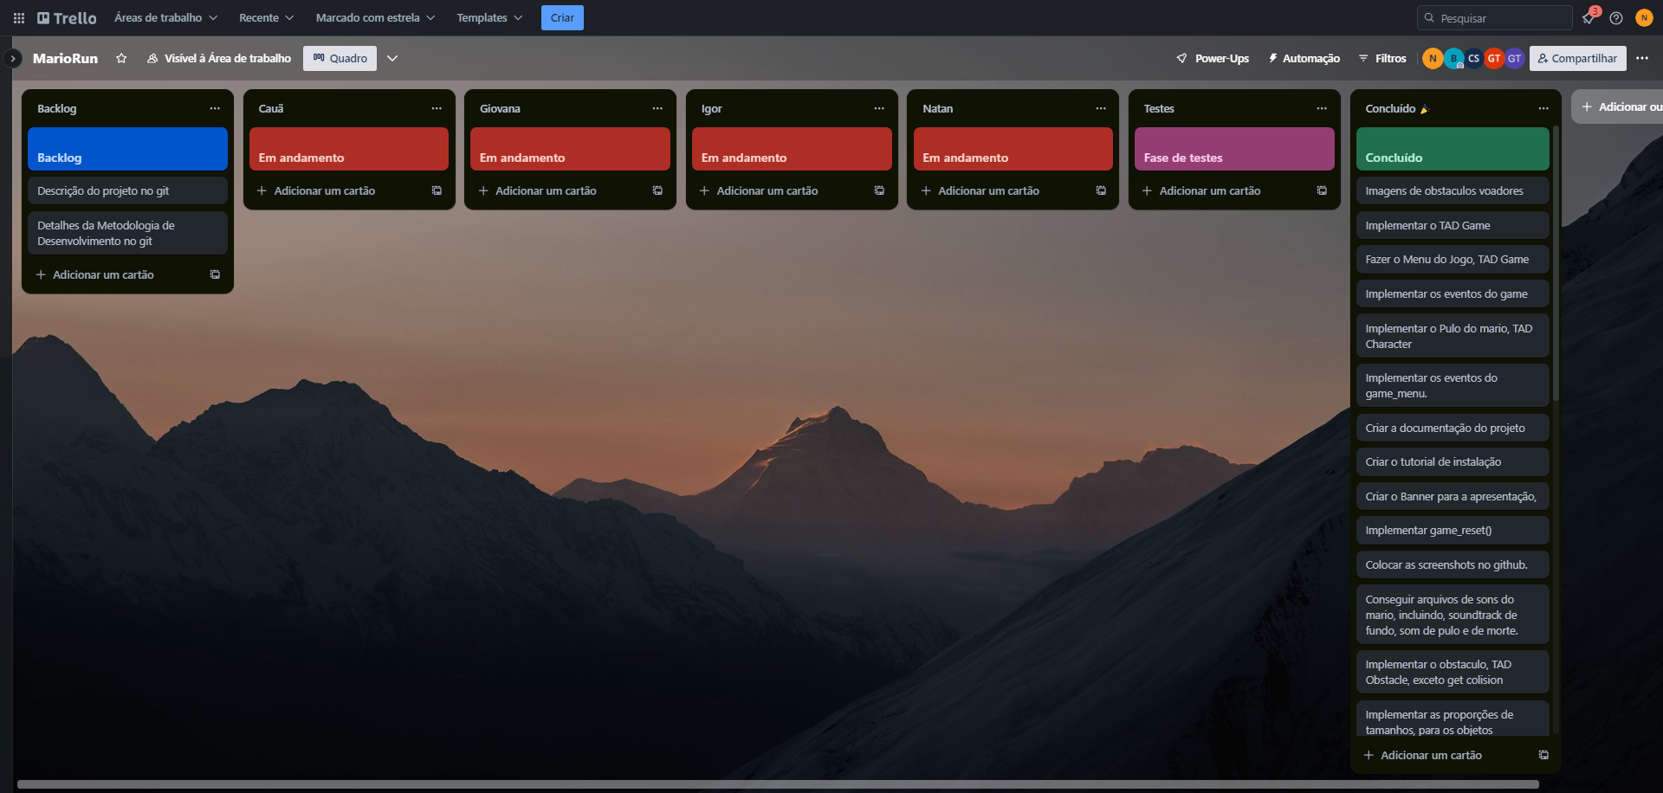Open the red Em andamento card in Cauã
Image resolution: width=1663 pixels, height=793 pixels.
click(x=349, y=149)
